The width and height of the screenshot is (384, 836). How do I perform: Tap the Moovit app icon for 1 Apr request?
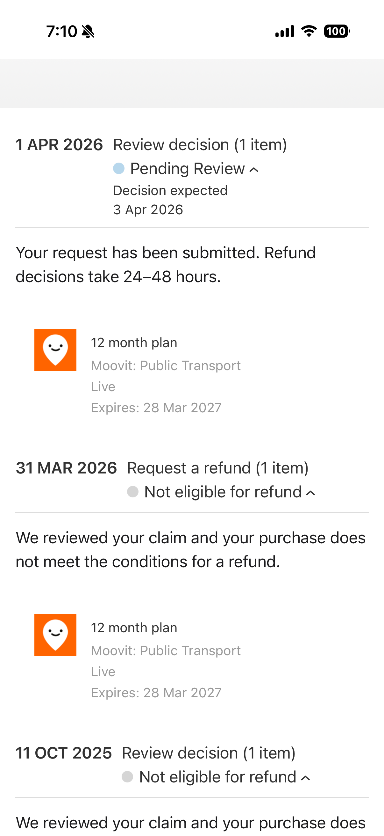pyautogui.click(x=55, y=350)
